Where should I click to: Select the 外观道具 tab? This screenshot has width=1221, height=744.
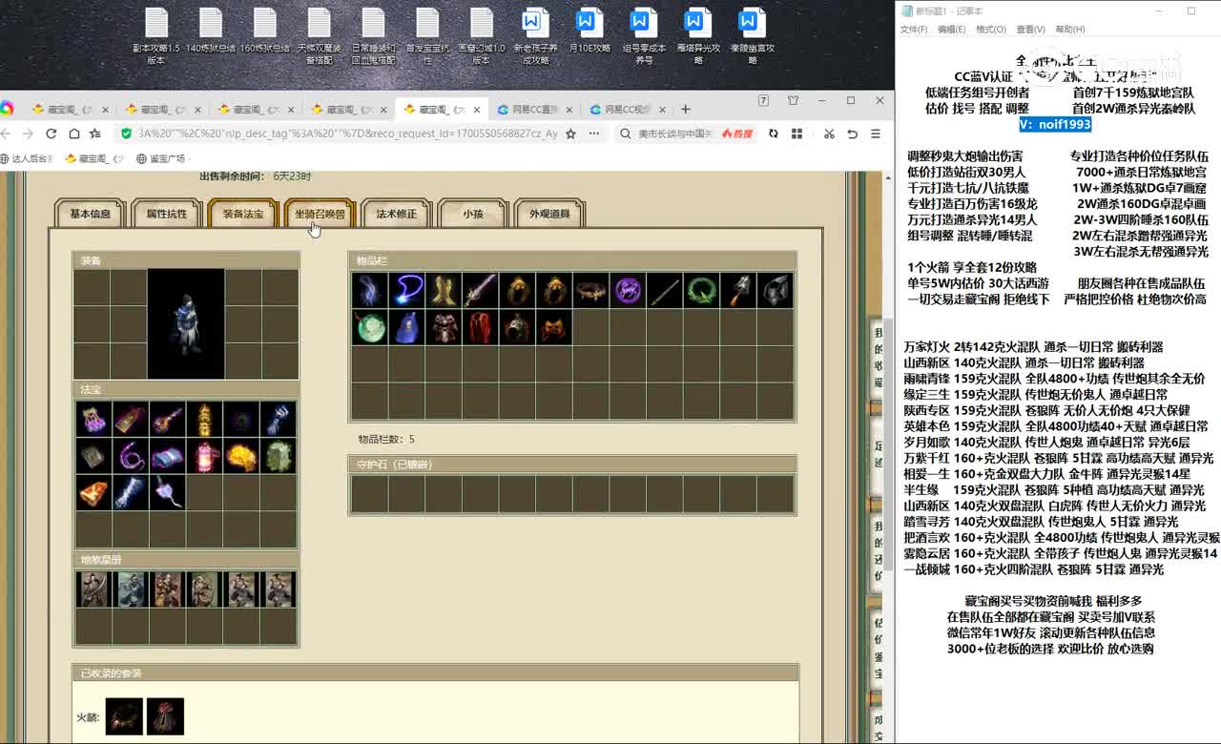(549, 215)
